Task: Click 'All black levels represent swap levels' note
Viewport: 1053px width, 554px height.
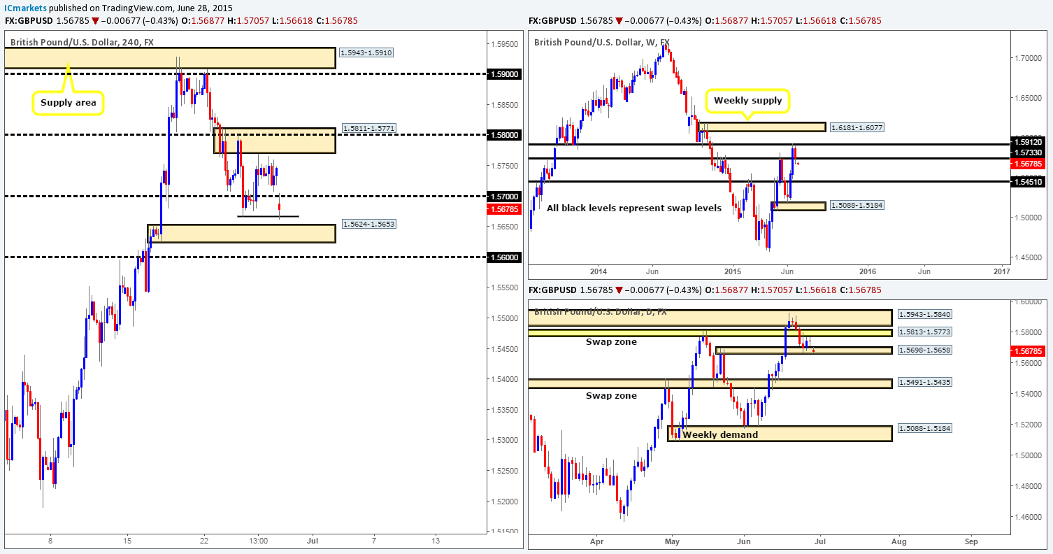Action: click(x=634, y=208)
